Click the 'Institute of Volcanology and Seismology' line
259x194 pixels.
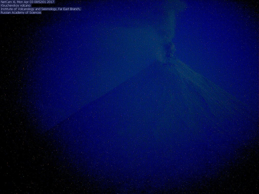pos(41,9)
